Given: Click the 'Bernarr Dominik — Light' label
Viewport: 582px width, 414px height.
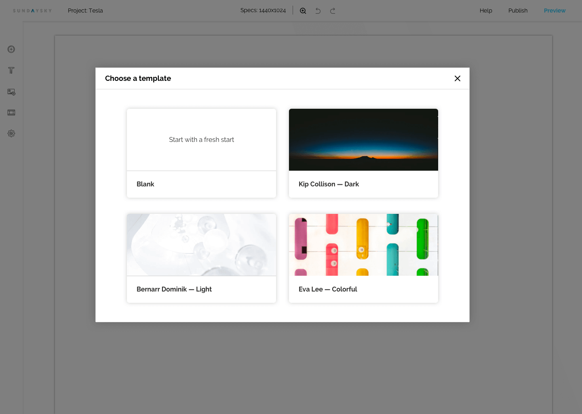Looking at the screenshot, I should pos(174,289).
